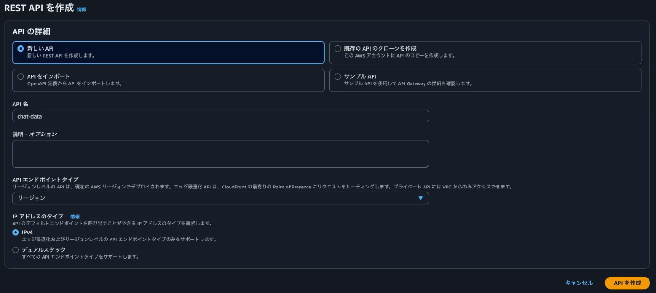Screen dimensions: 656x293
Task: Open 情報 link next to REST API title
Action: coord(82,9)
